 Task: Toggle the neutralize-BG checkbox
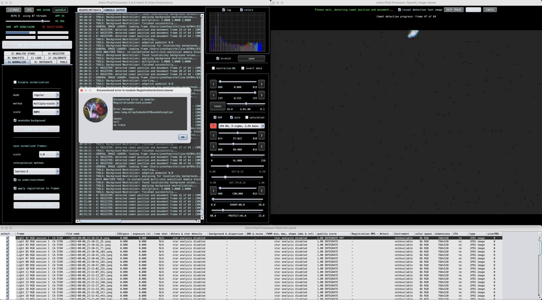pos(213,68)
